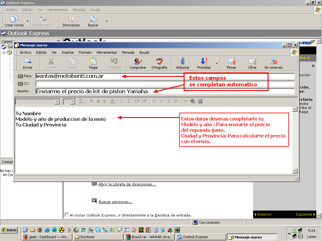The width and height of the screenshot is (322, 241).
Task: Center the message text
Action: coord(162,101)
